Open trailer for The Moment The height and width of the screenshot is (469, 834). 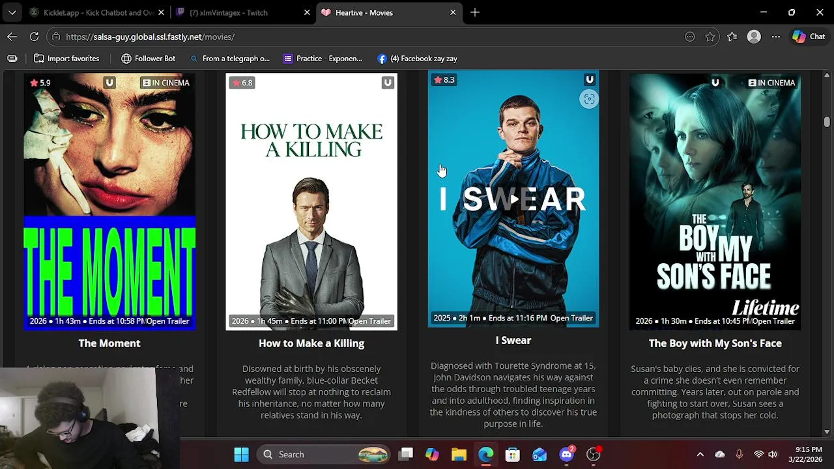point(167,321)
